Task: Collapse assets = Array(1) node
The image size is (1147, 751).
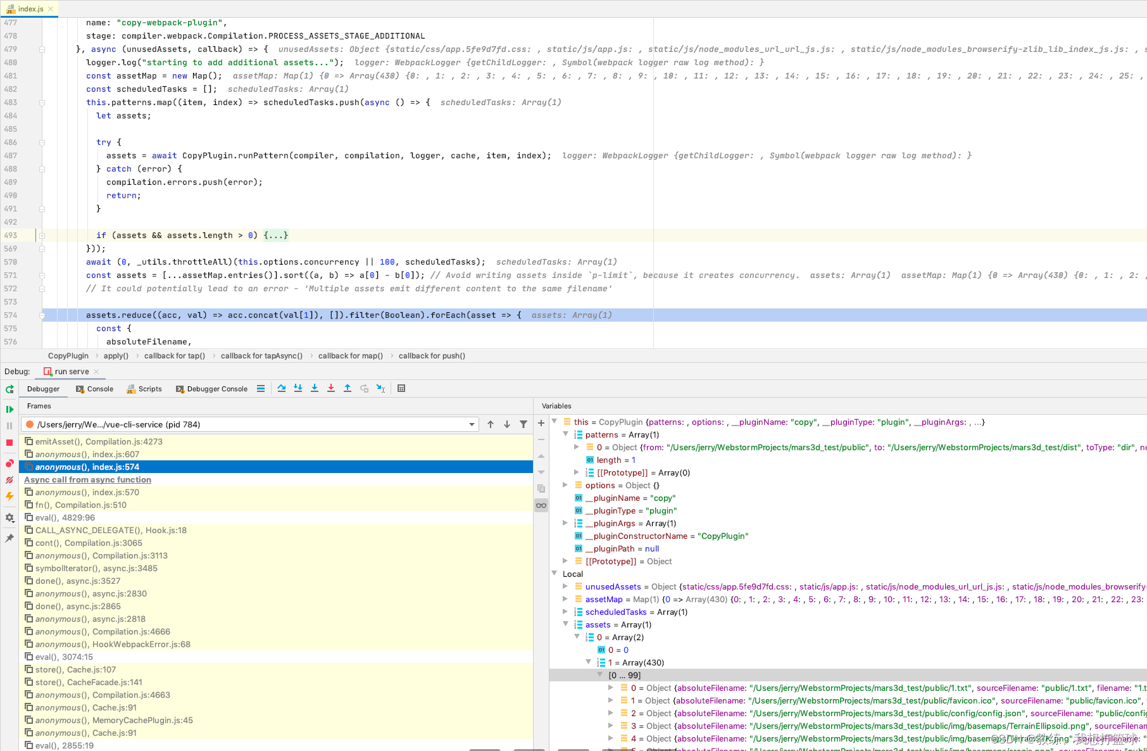Action: pos(566,624)
